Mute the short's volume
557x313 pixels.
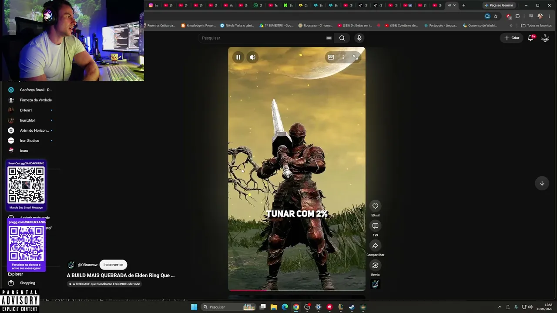pyautogui.click(x=252, y=57)
